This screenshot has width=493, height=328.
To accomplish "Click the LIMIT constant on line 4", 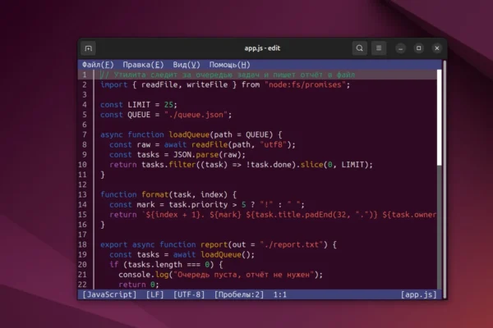I will coord(139,104).
